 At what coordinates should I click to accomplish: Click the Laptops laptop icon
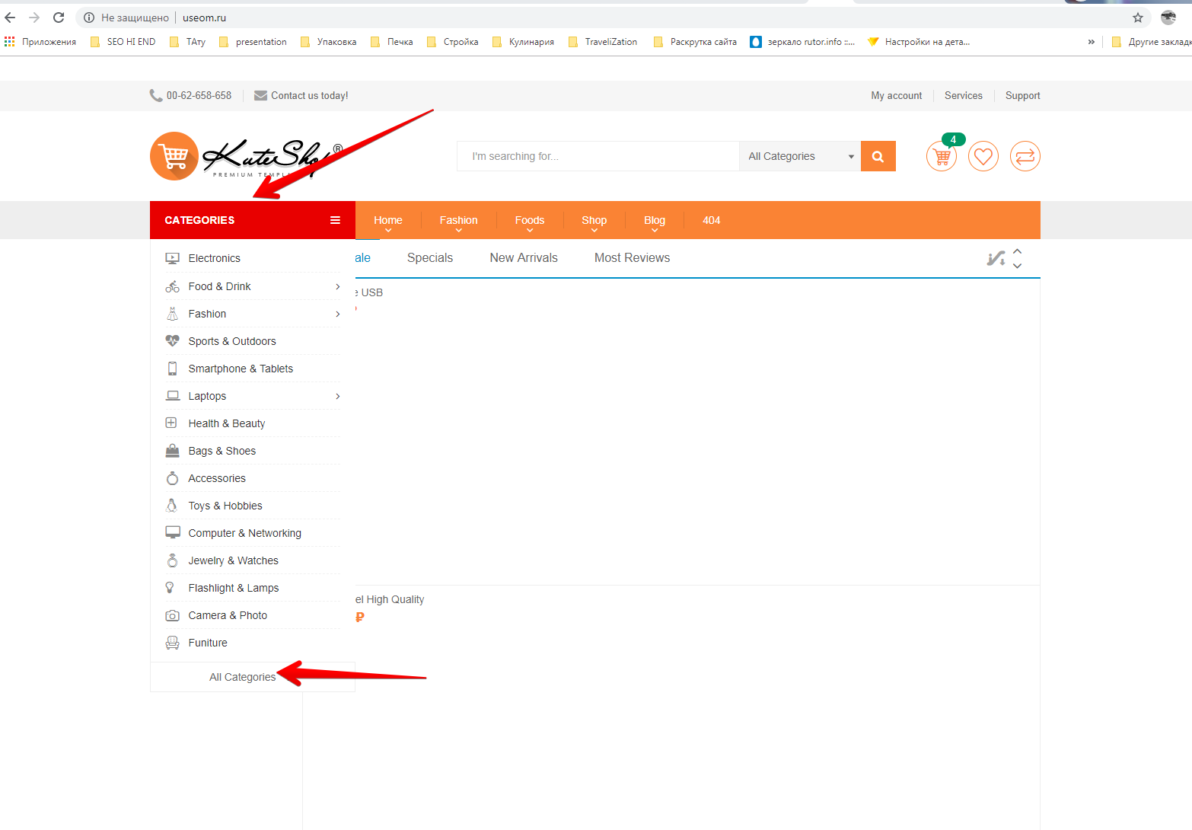(173, 396)
